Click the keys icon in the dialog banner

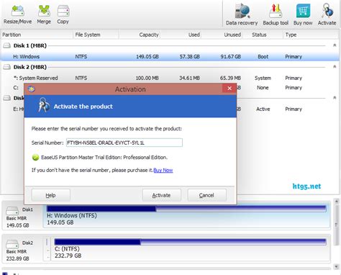pyautogui.click(x=43, y=105)
